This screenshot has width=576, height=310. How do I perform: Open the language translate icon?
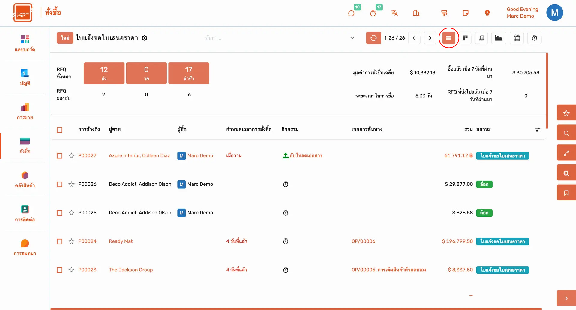[394, 13]
